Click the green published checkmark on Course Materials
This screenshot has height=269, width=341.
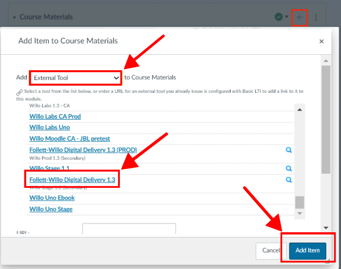click(x=278, y=17)
